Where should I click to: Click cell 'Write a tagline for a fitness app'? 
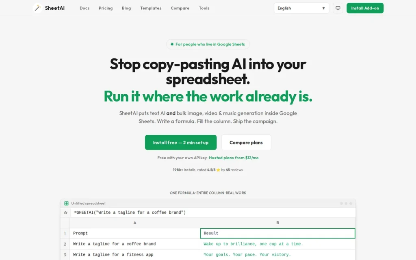(135, 255)
